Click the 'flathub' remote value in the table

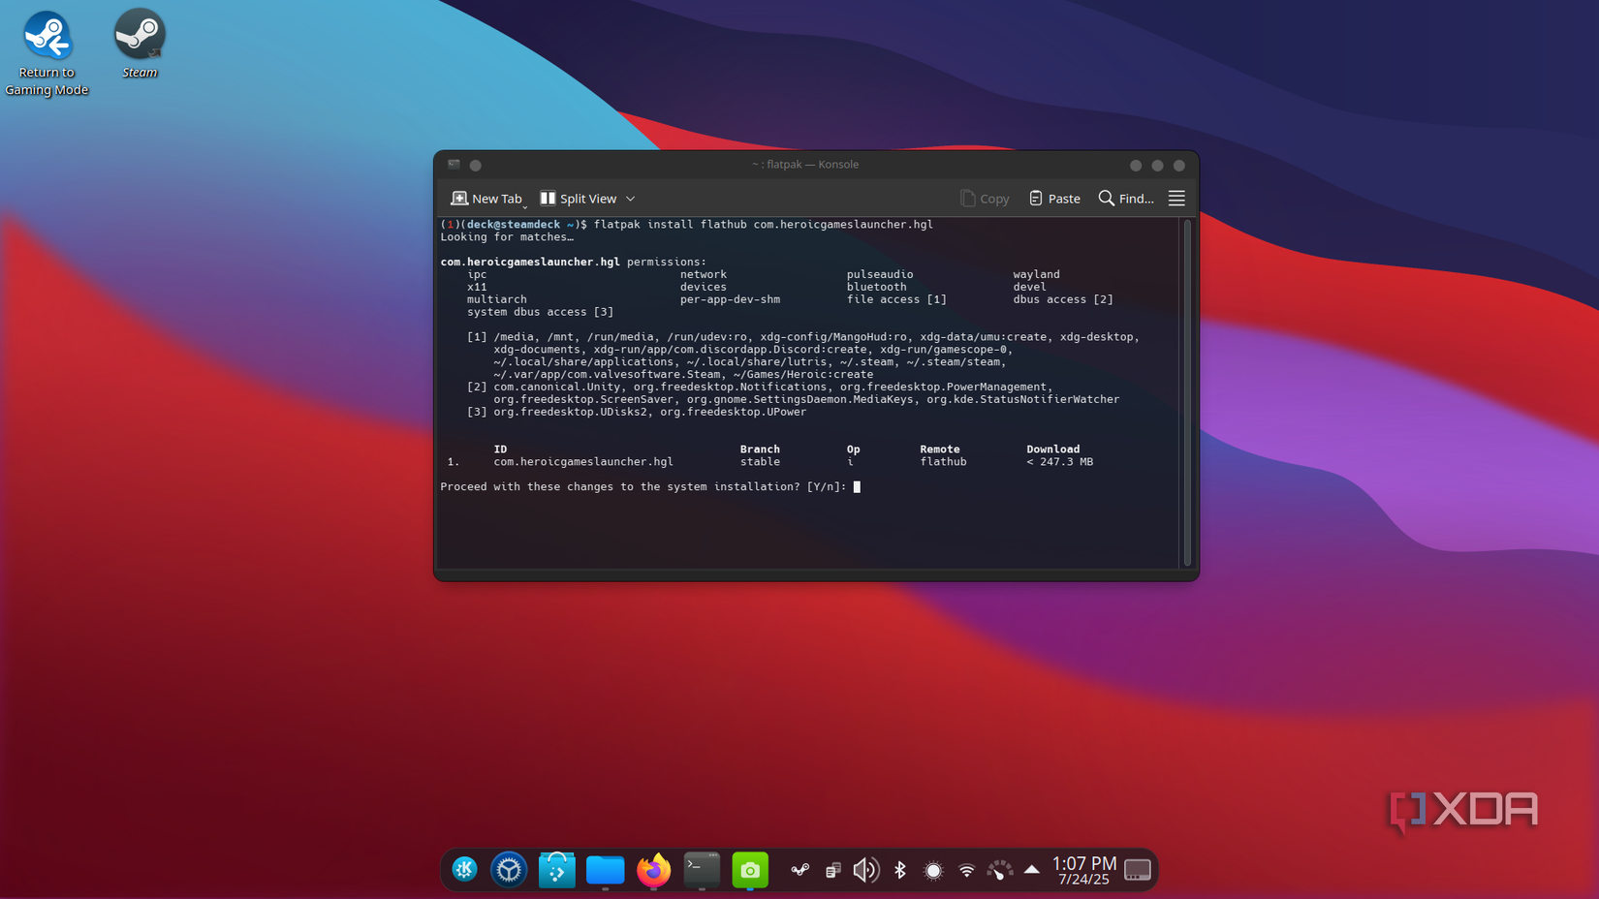943,462
